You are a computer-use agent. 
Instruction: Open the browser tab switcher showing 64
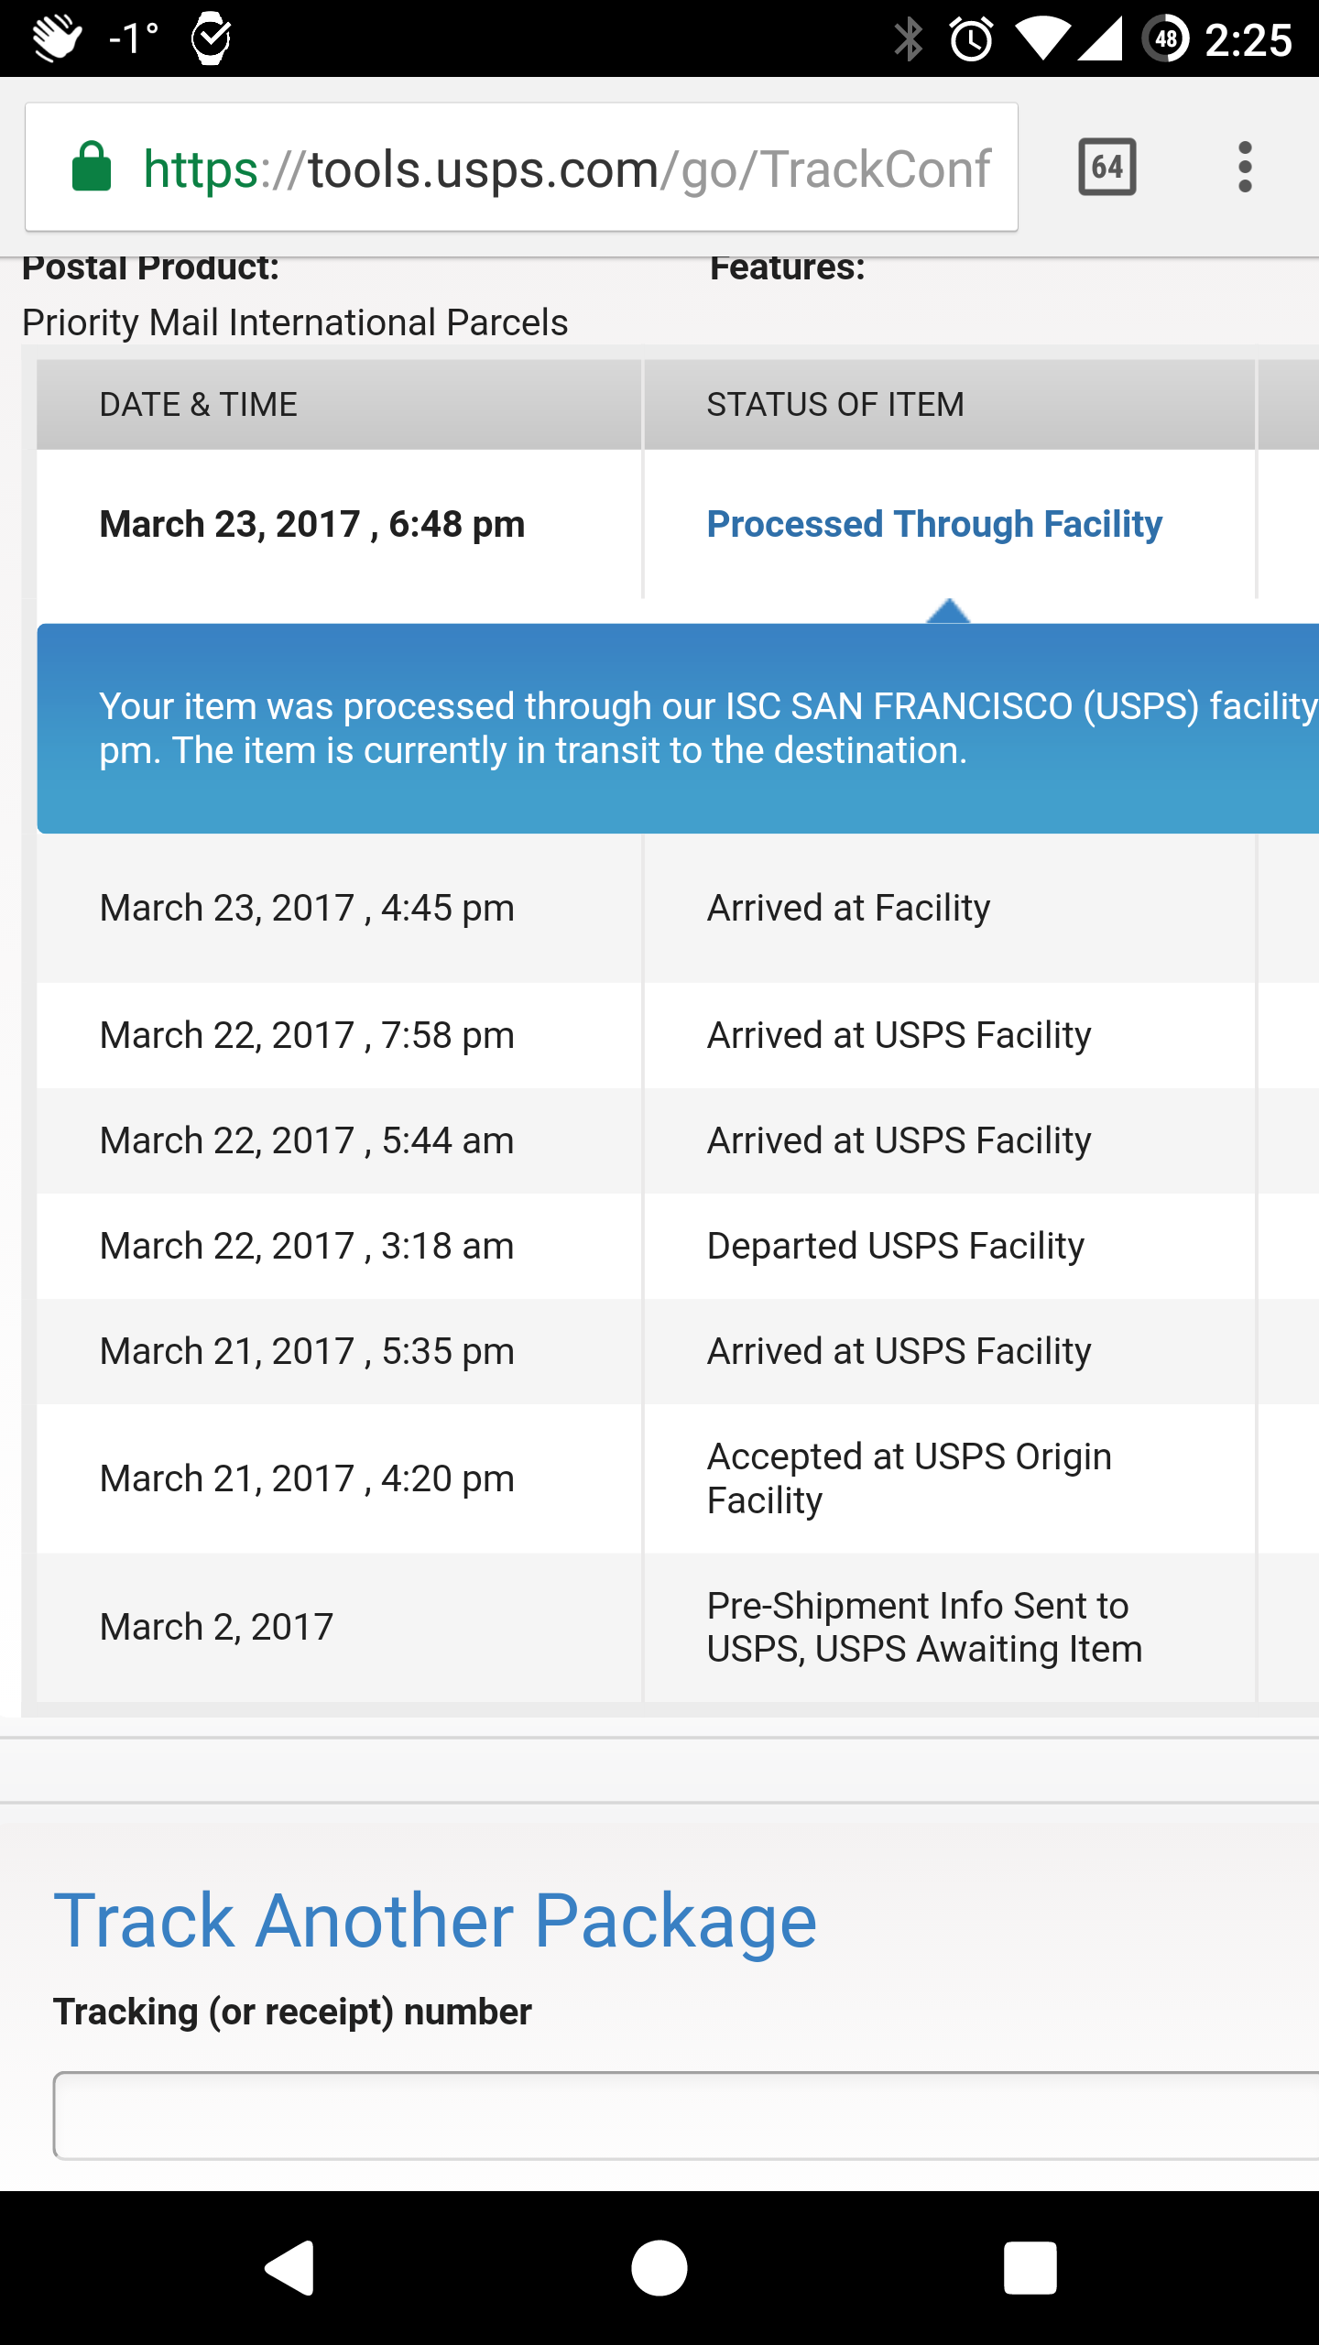point(1107,167)
